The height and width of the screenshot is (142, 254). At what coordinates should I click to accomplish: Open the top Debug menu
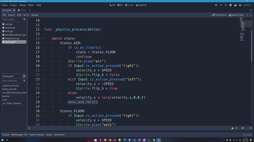pos(22,5)
